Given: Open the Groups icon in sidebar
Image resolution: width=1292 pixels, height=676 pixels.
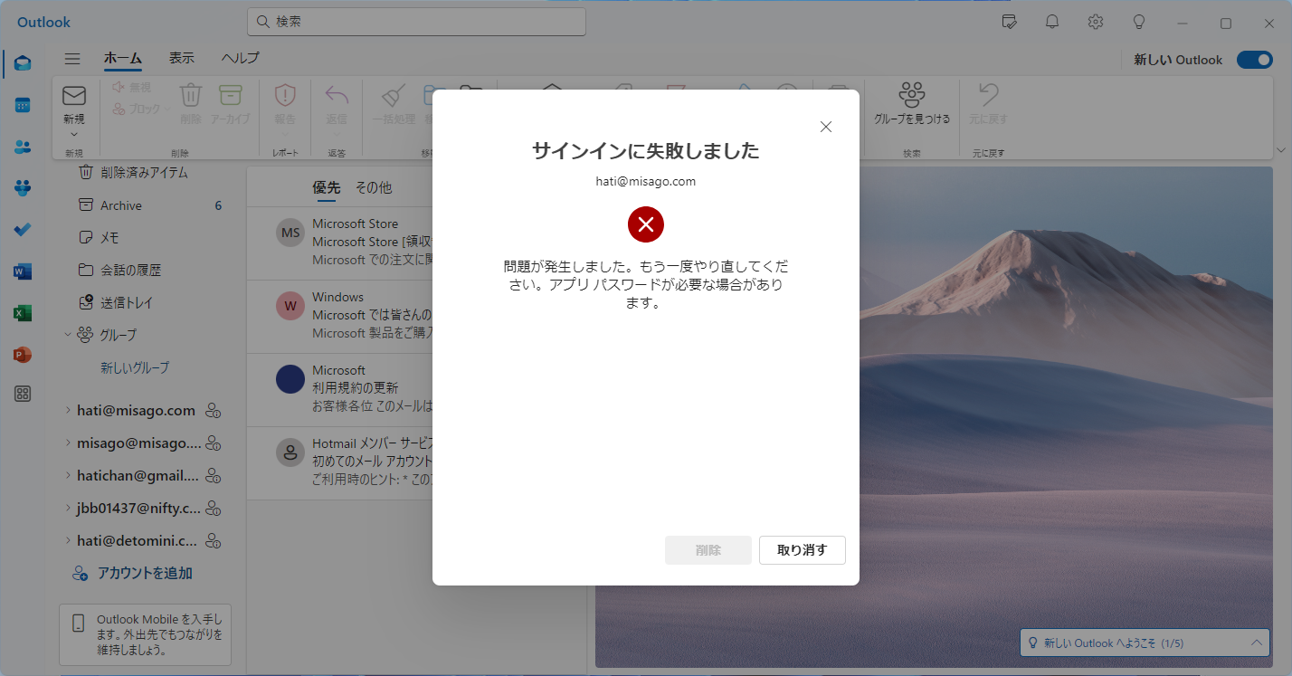Looking at the screenshot, I should (x=23, y=188).
